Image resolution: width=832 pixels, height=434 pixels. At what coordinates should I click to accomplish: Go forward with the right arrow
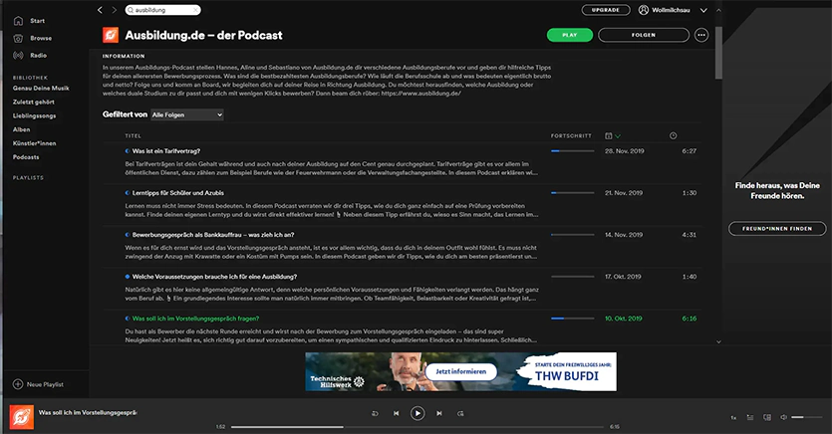pos(114,10)
